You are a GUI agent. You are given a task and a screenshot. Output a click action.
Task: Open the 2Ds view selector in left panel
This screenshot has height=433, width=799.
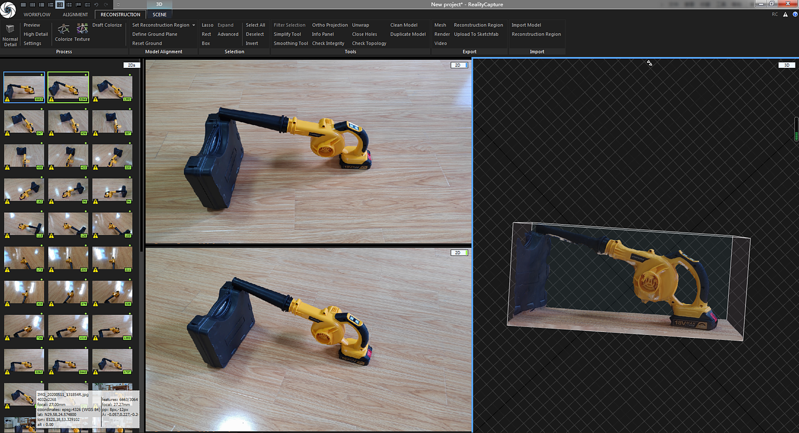pos(132,65)
